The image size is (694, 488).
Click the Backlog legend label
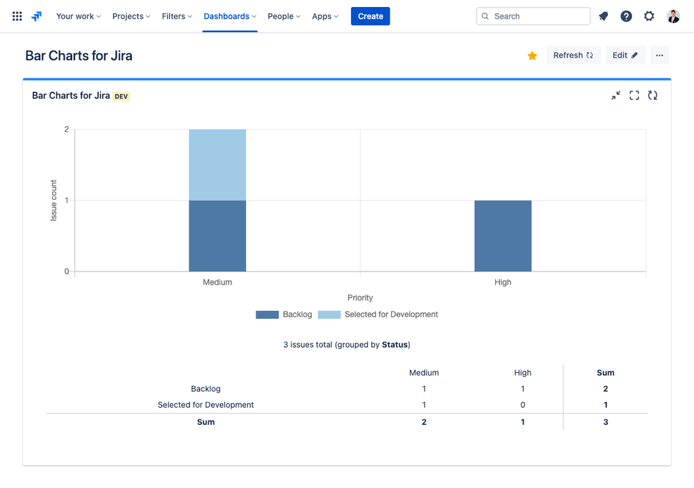point(297,314)
